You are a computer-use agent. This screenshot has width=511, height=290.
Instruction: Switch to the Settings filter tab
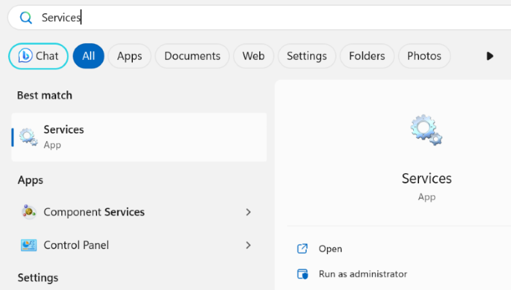click(x=307, y=56)
